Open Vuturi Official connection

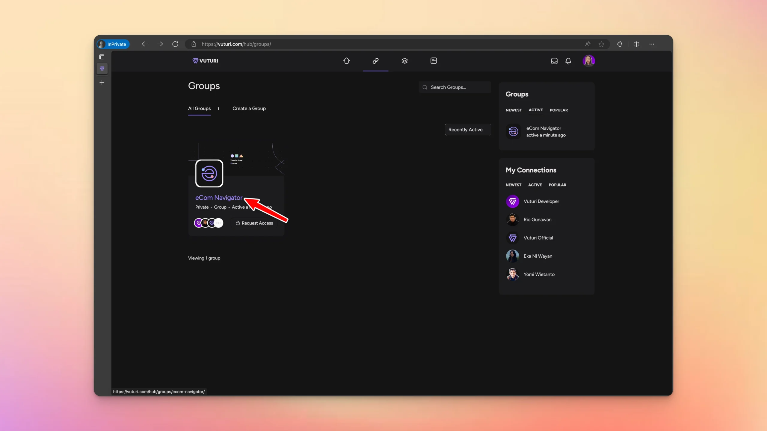point(538,238)
